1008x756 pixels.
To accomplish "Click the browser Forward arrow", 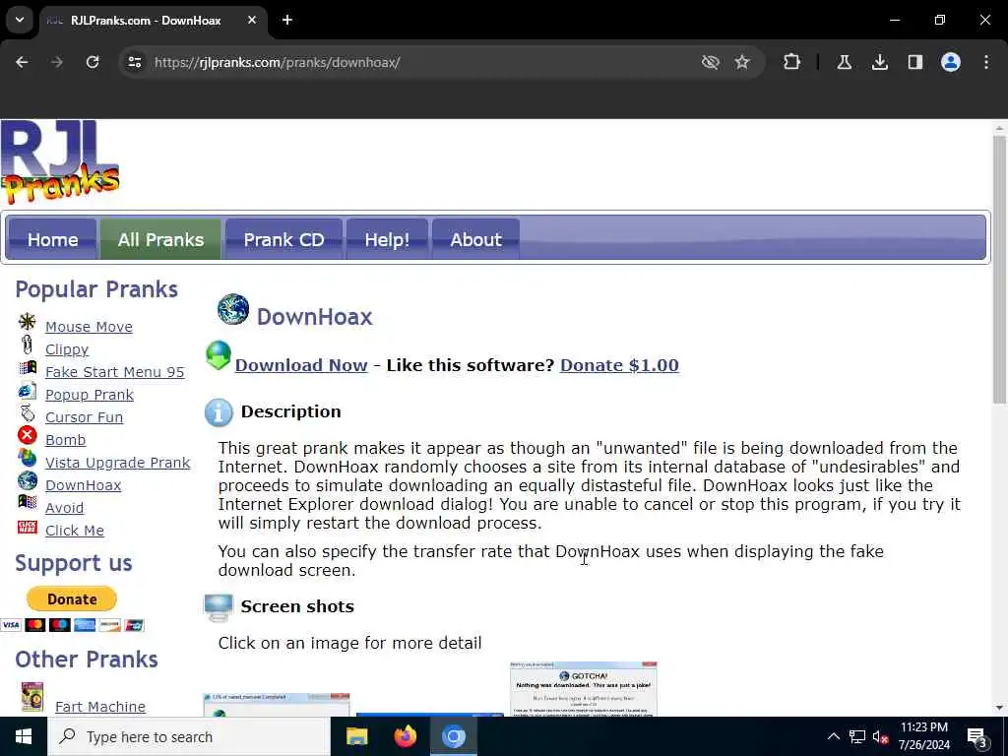I will click(57, 62).
